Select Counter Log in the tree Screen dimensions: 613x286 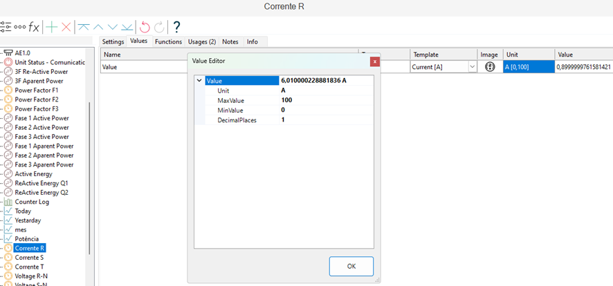pos(32,202)
